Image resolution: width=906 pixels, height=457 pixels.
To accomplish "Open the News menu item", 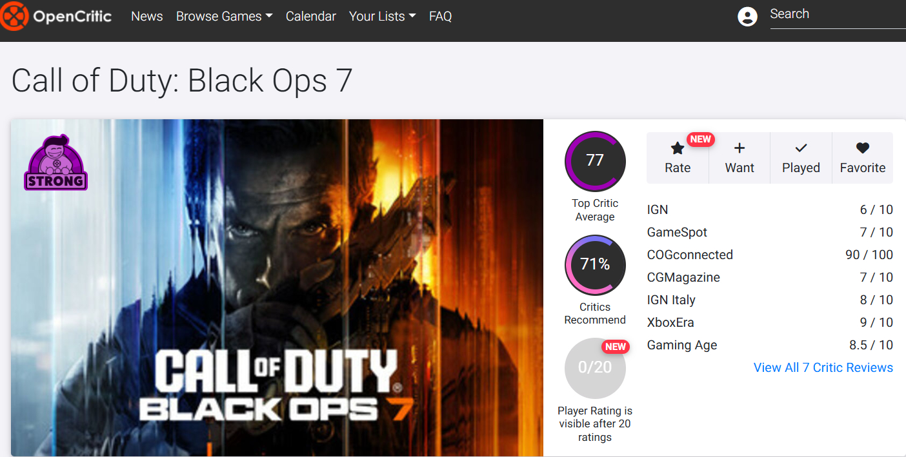I will (147, 16).
